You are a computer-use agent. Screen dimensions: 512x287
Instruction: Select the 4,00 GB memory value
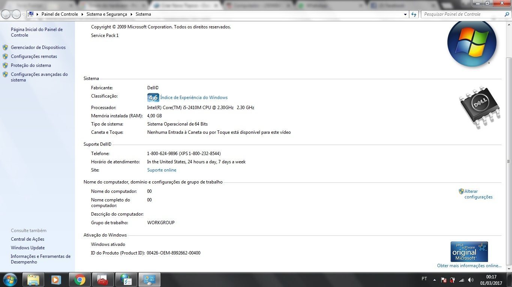(x=154, y=116)
